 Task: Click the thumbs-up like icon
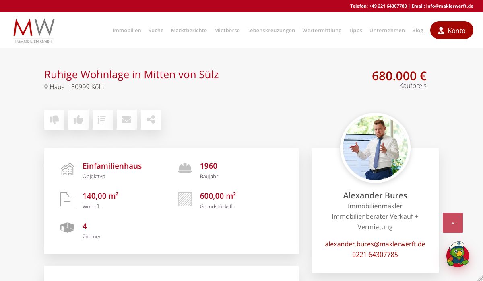pyautogui.click(x=78, y=120)
